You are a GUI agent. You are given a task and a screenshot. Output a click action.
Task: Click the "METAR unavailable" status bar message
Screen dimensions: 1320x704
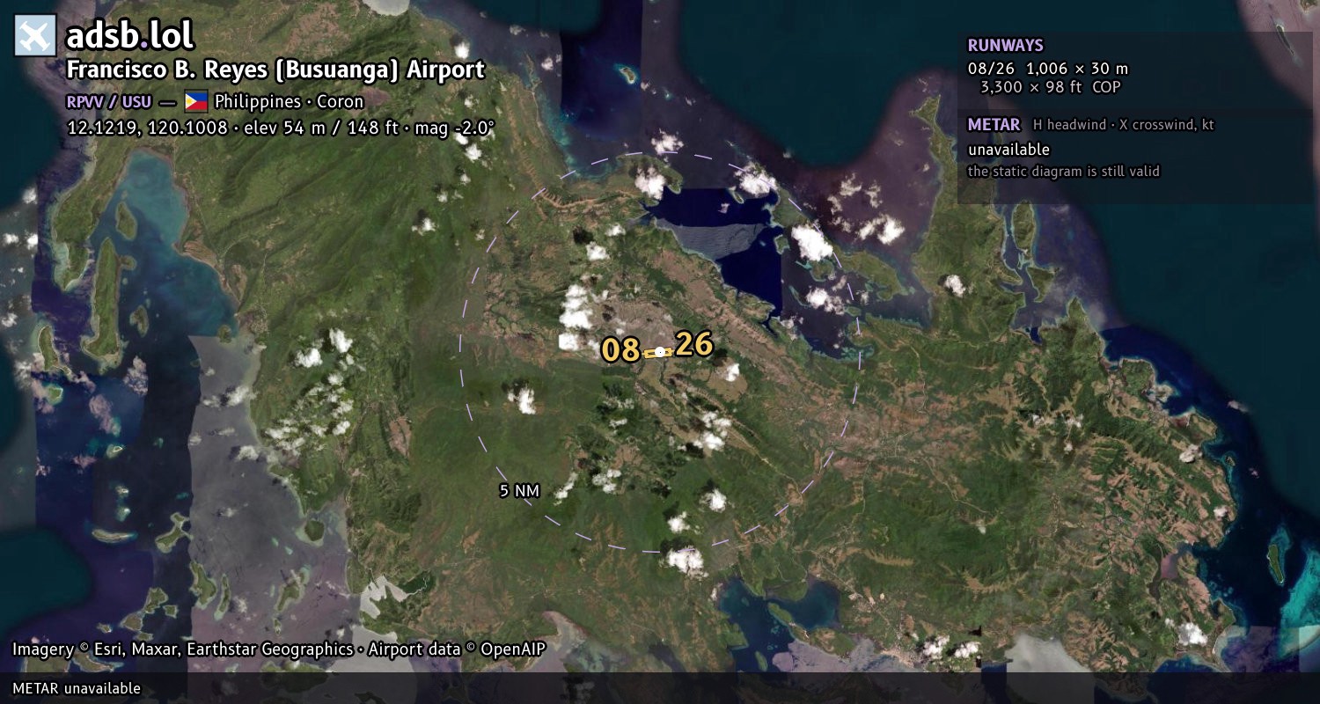77,688
